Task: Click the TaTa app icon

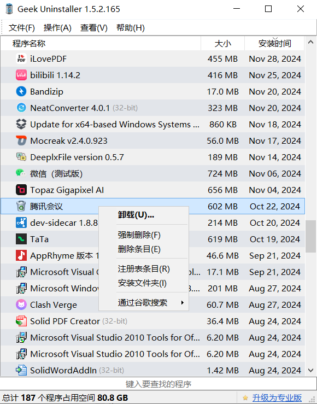Action: click(21, 239)
